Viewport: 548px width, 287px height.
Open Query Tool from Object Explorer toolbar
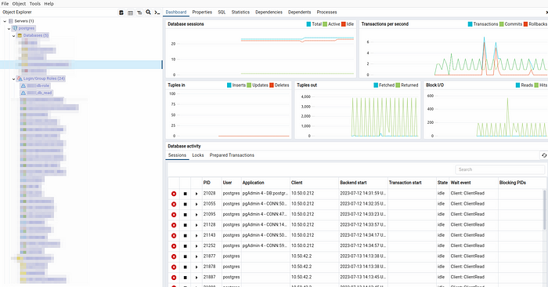pyautogui.click(x=121, y=13)
